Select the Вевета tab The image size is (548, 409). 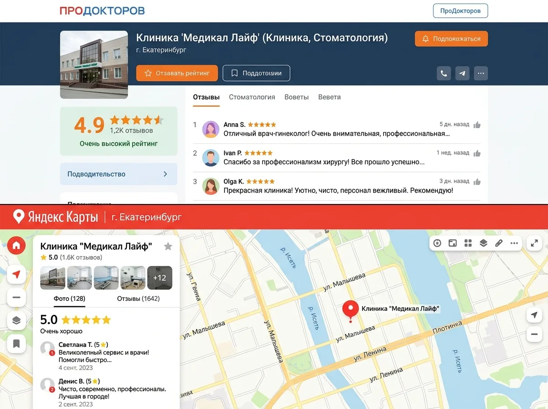click(329, 97)
